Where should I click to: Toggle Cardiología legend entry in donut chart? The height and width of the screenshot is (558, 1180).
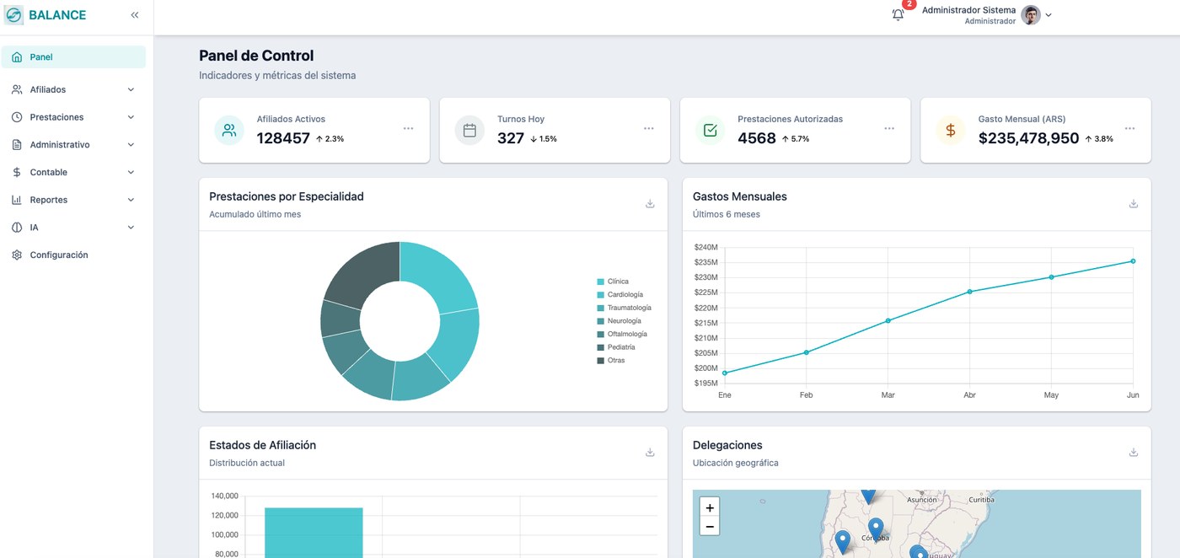pos(619,294)
